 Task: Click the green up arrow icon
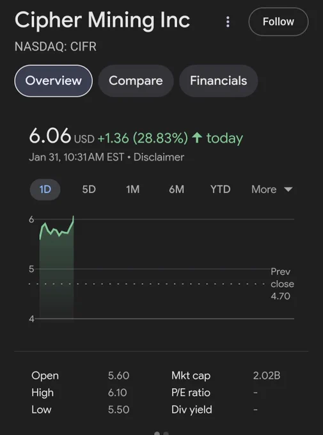tap(197, 138)
